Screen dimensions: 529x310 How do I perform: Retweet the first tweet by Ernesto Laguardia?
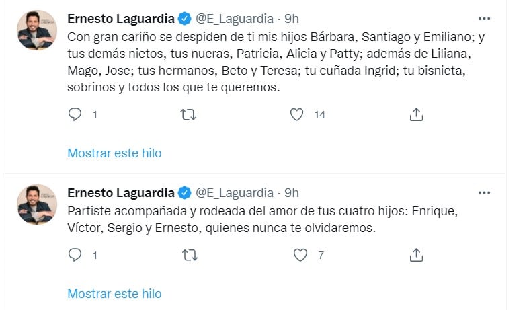[189, 115]
